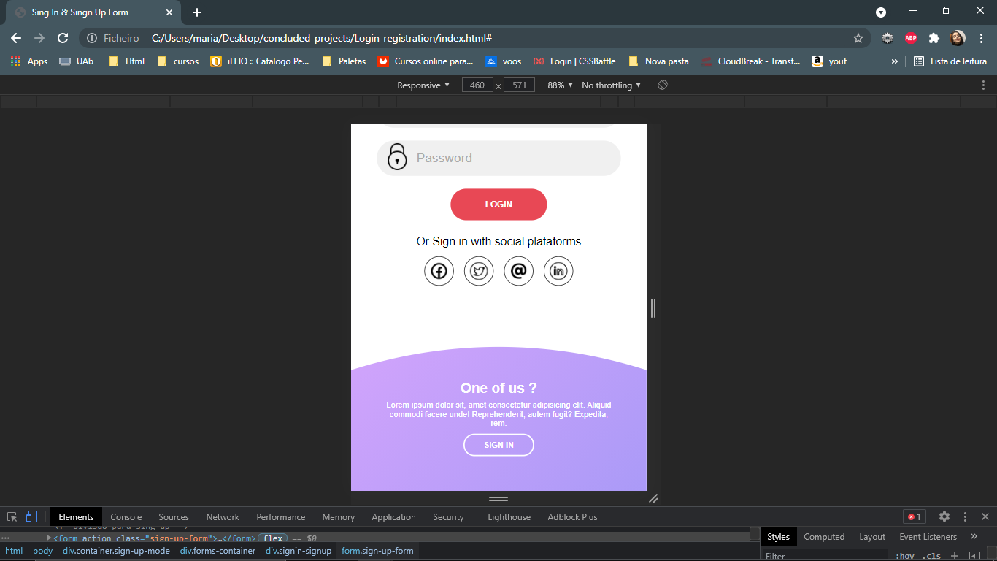
Task: Switch to the Console tab
Action: point(126,516)
